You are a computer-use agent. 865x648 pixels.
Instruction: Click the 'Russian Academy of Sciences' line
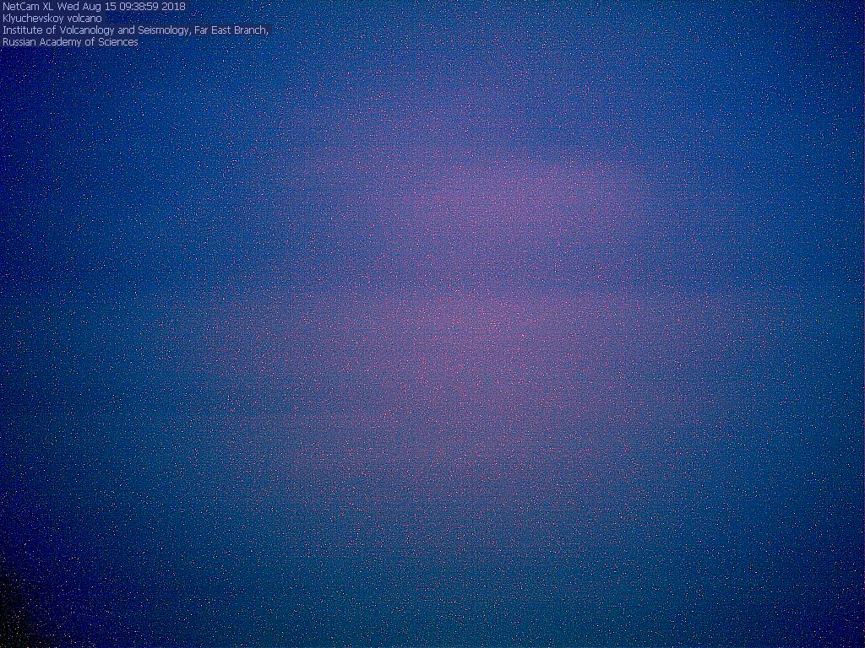tap(71, 42)
